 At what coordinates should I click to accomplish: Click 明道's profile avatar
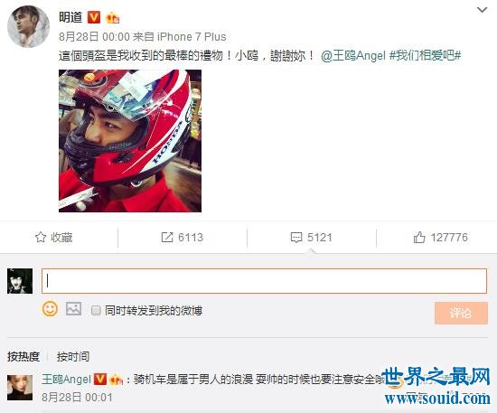coord(28,26)
